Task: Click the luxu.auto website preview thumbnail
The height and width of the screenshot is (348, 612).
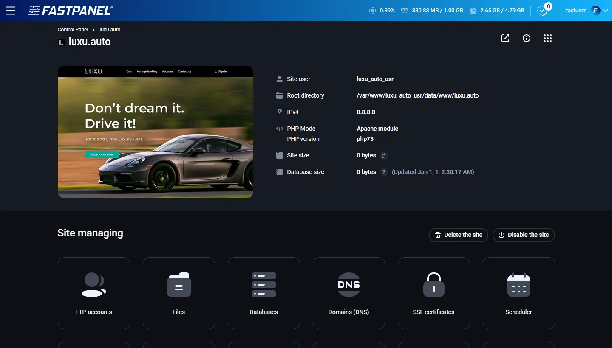Action: pos(156,132)
